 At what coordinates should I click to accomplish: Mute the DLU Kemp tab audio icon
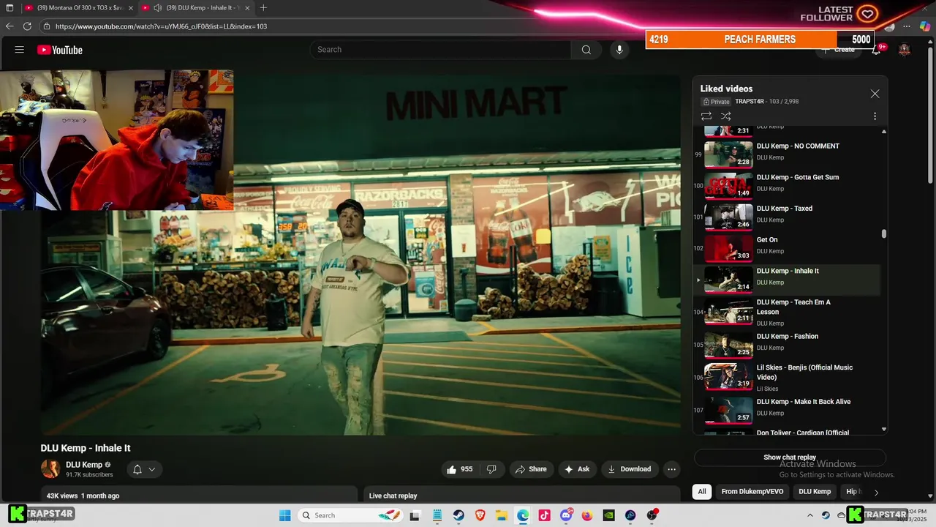tap(157, 8)
